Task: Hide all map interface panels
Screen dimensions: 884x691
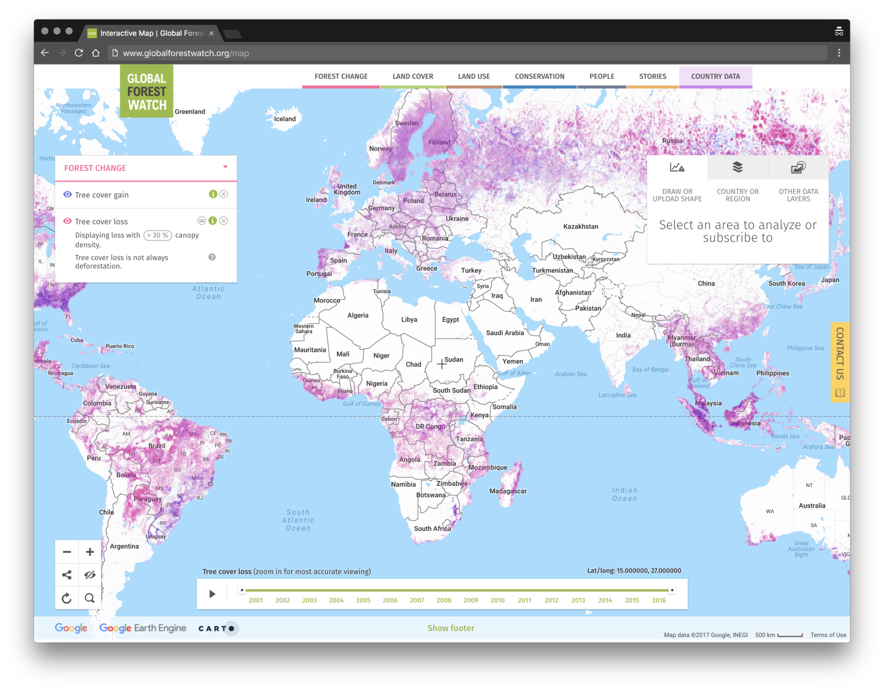Action: tap(90, 575)
